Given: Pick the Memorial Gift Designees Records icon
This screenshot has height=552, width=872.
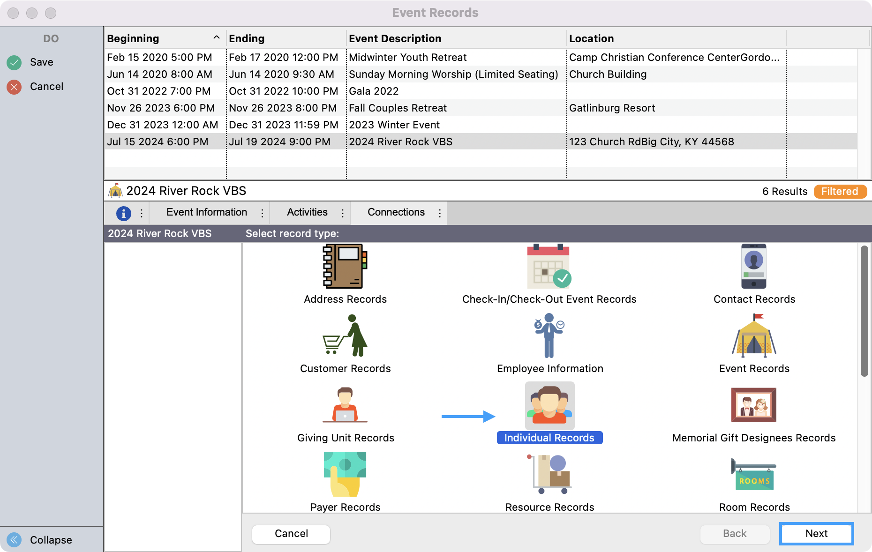Looking at the screenshot, I should point(753,405).
